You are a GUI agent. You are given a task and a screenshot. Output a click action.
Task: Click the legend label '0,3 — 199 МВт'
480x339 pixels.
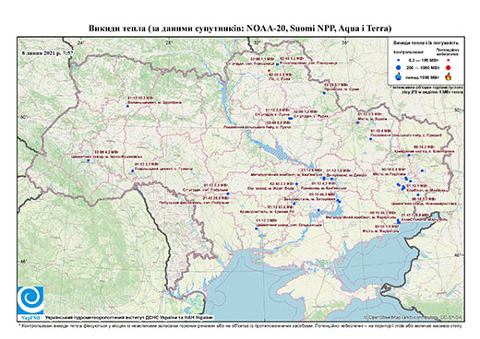[x=424, y=61]
